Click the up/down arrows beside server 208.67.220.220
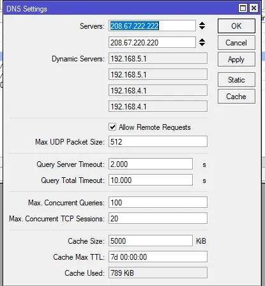 tap(202, 42)
